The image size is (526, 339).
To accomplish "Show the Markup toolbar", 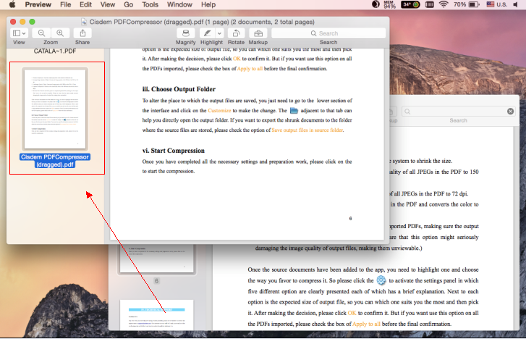I will coord(258,33).
